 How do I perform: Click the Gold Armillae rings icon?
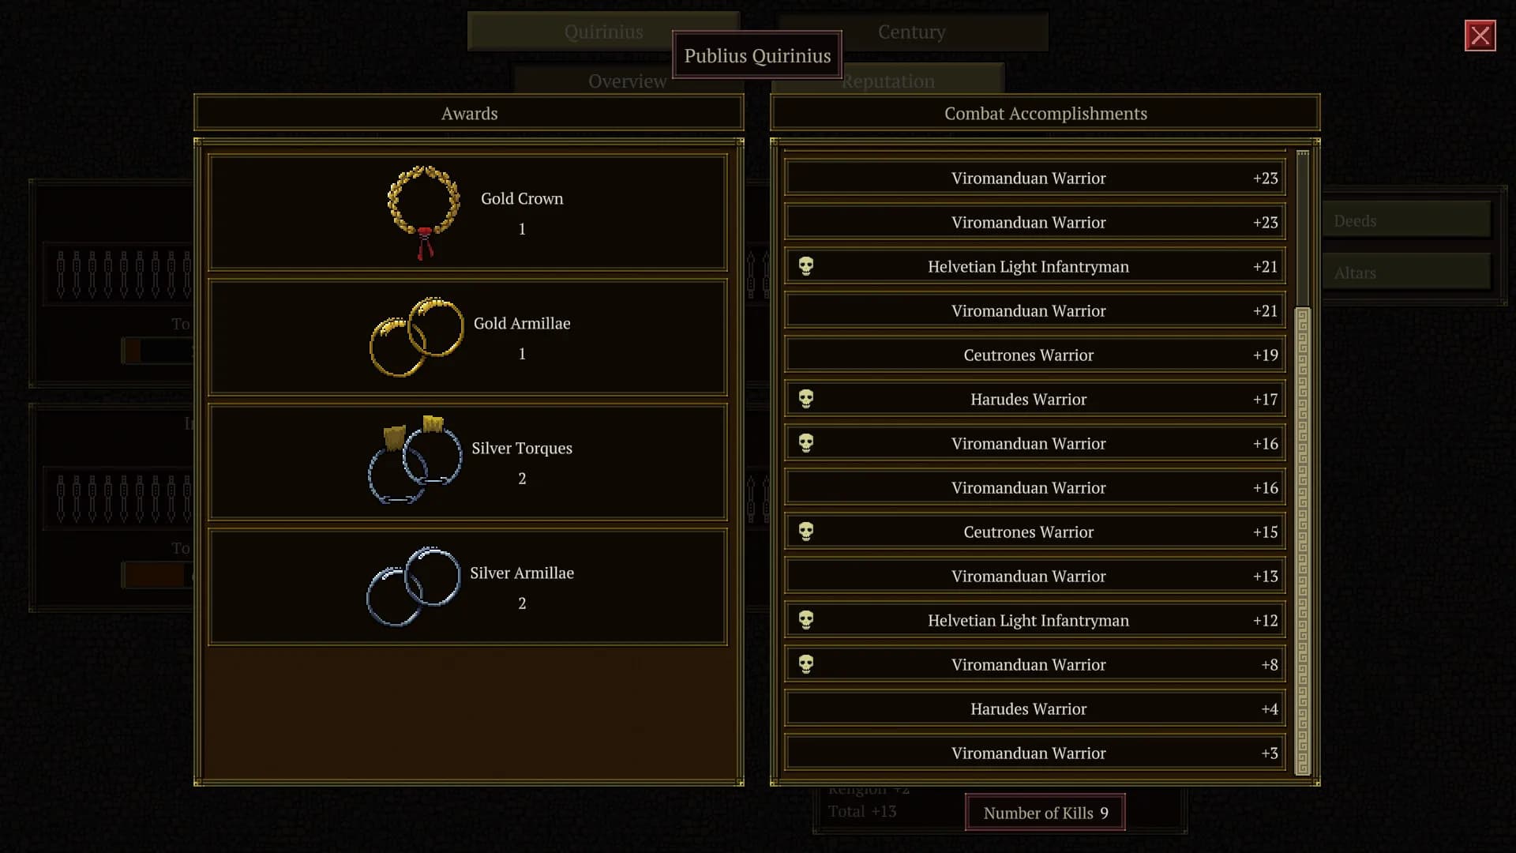(x=416, y=337)
